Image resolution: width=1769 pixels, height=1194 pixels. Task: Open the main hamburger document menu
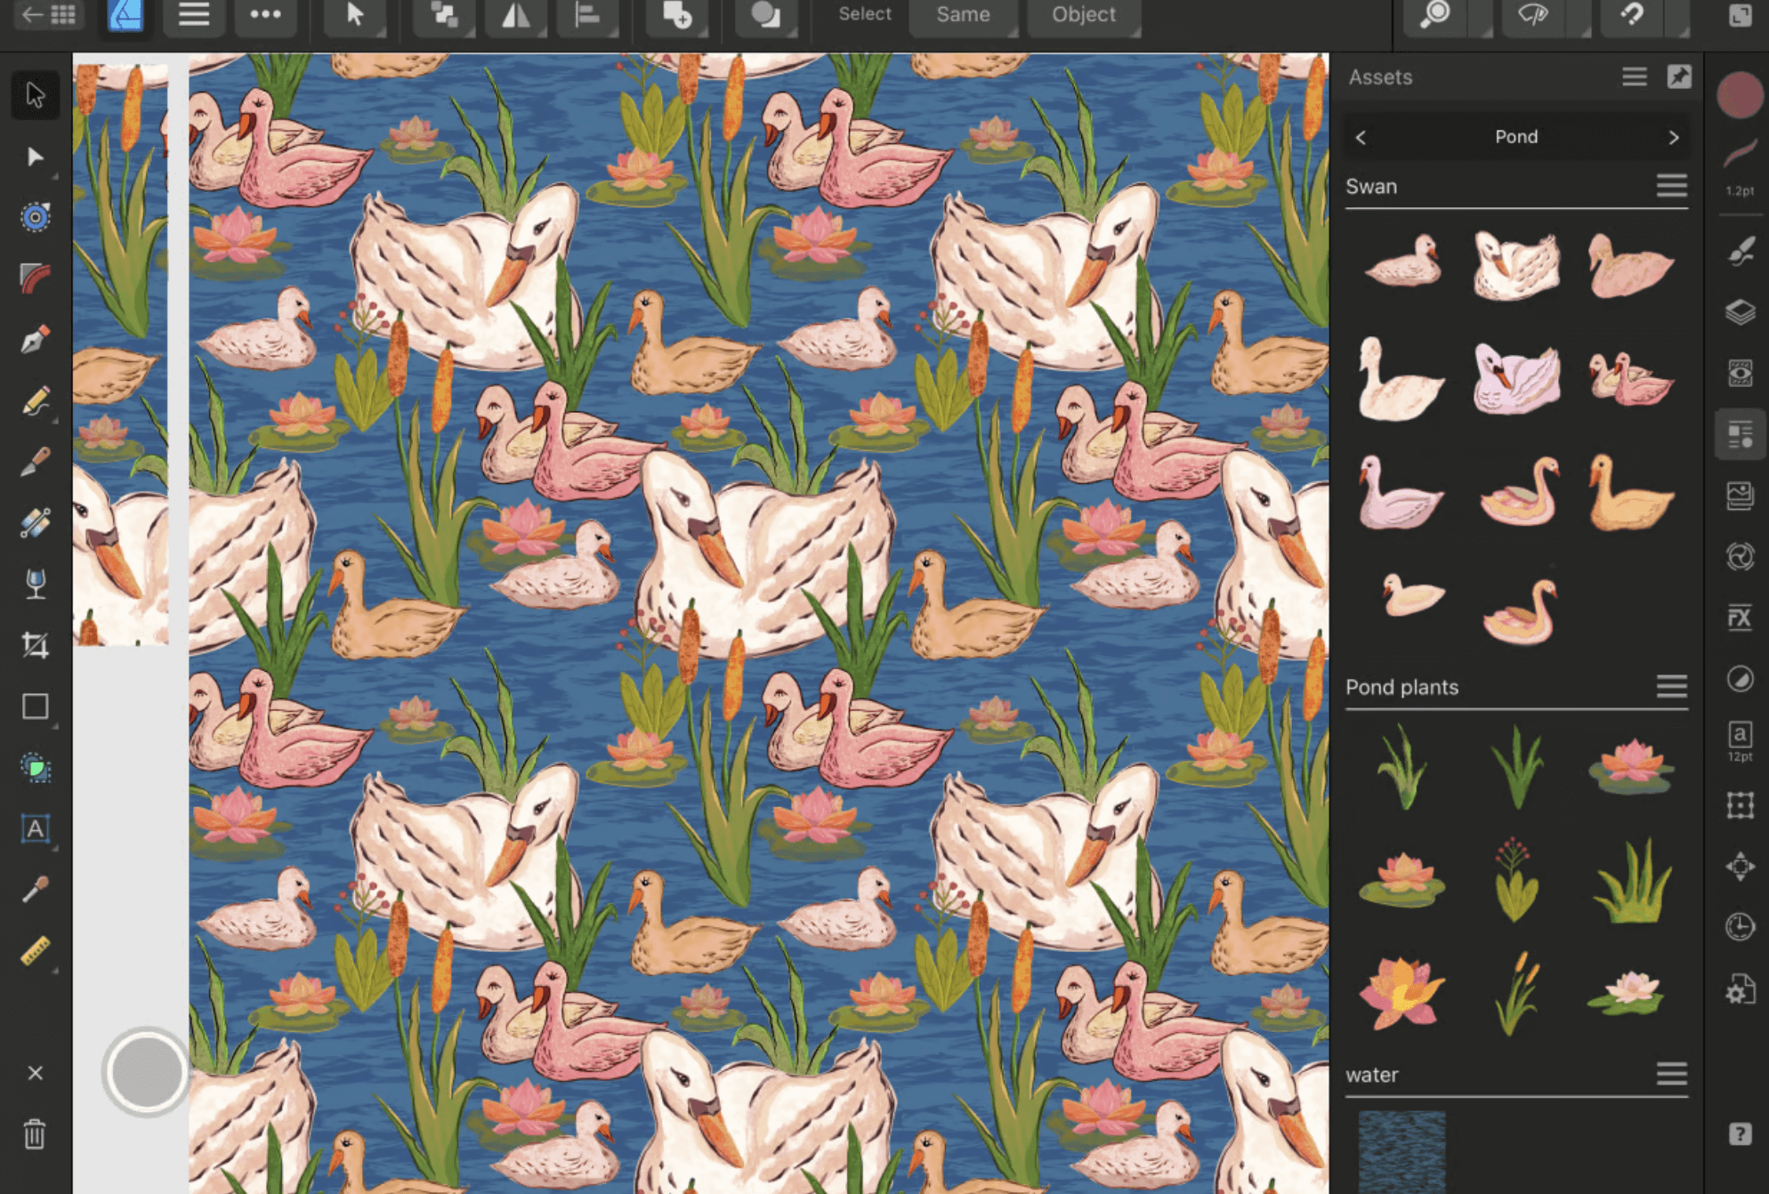point(194,15)
